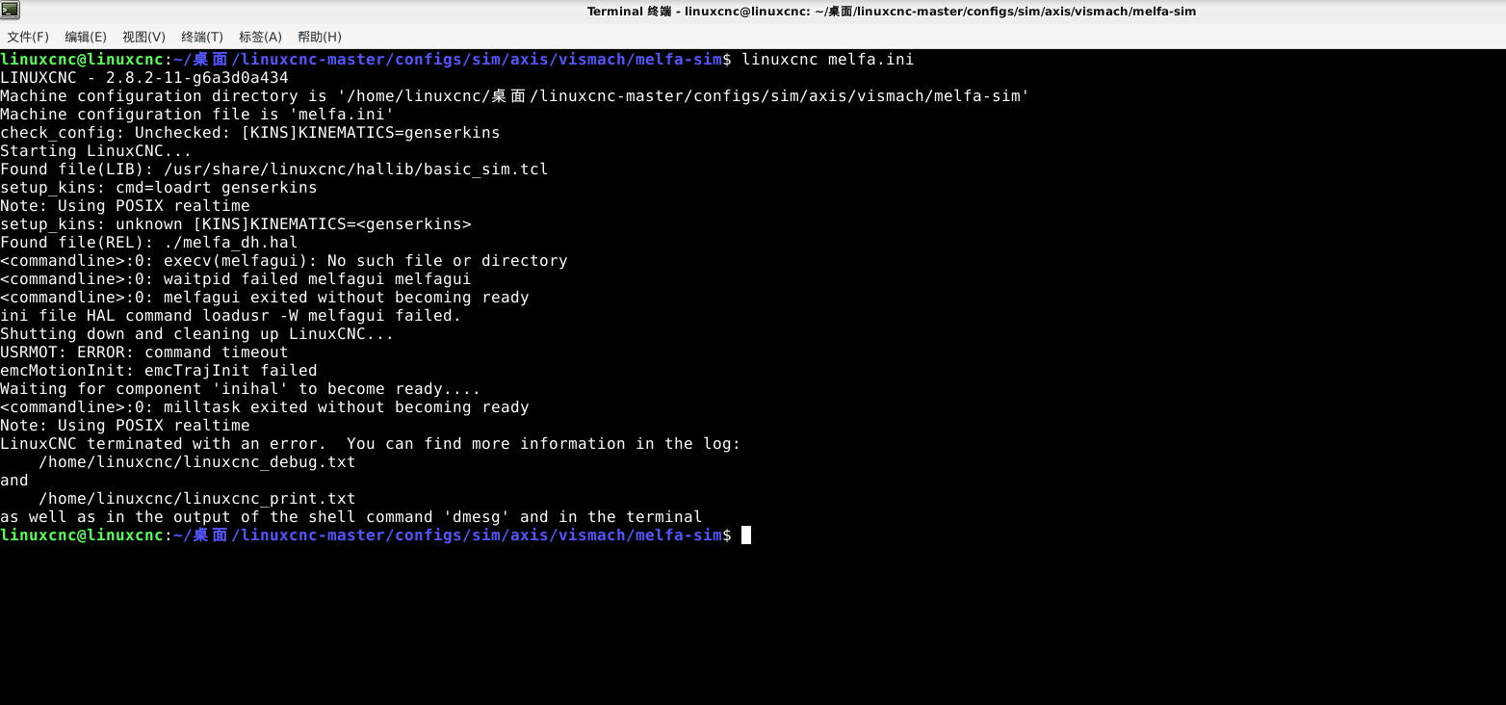1506x705 pixels.
Task: Click 'waitpid failed melfagui melfagui' line
Action: pos(236,279)
